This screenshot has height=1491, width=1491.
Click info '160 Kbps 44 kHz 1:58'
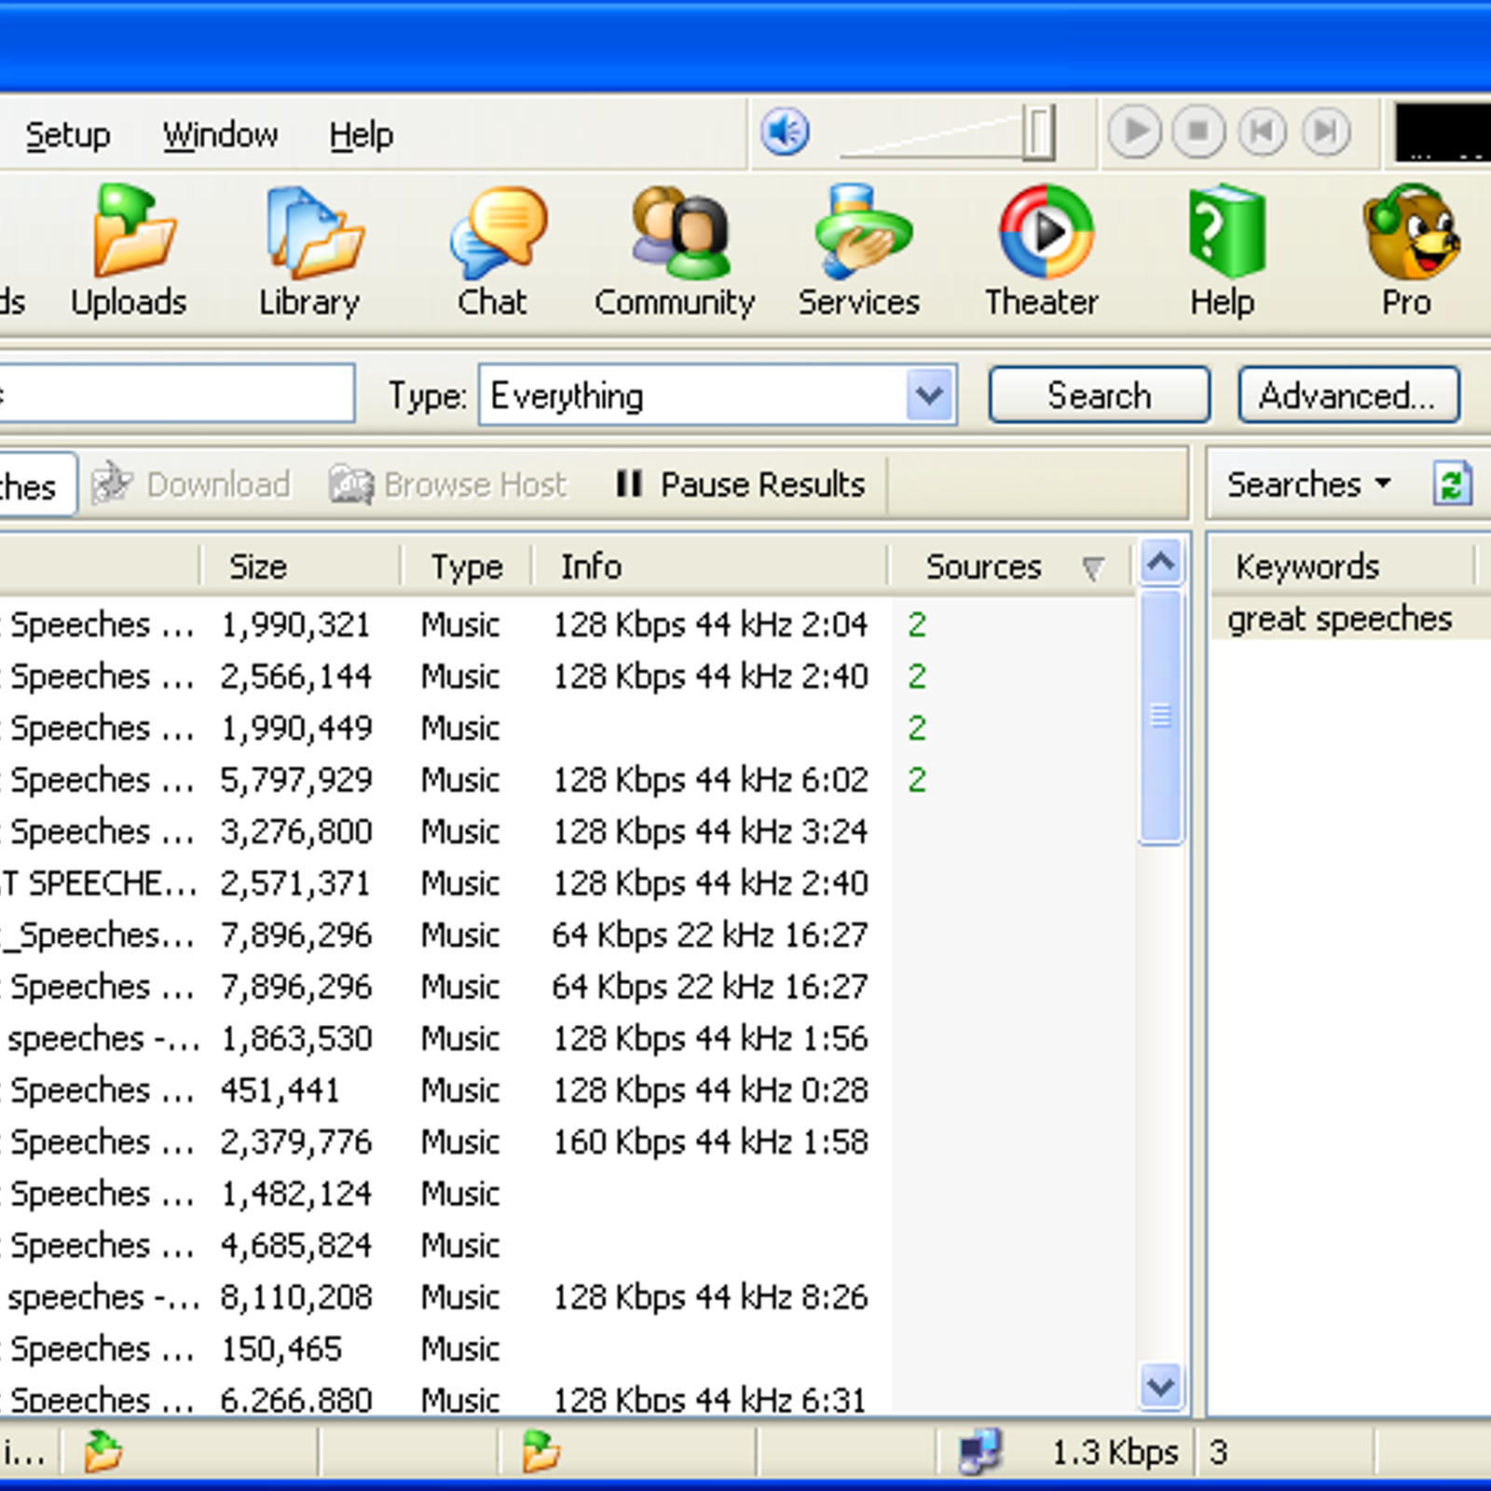coord(710,1142)
